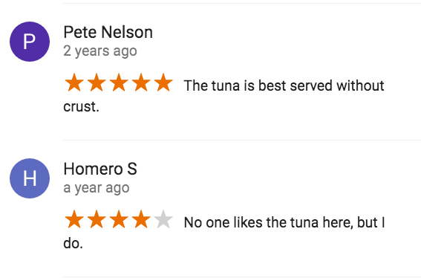Screen dimensions: 421x278
Task: Click third star in Homero S's rating
Action: (x=119, y=220)
